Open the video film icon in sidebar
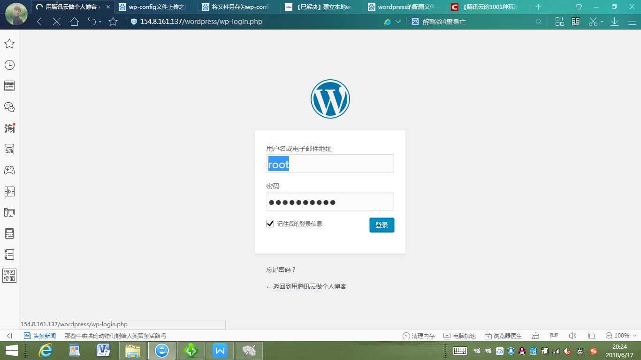This screenshot has height=360, width=641. (9, 191)
